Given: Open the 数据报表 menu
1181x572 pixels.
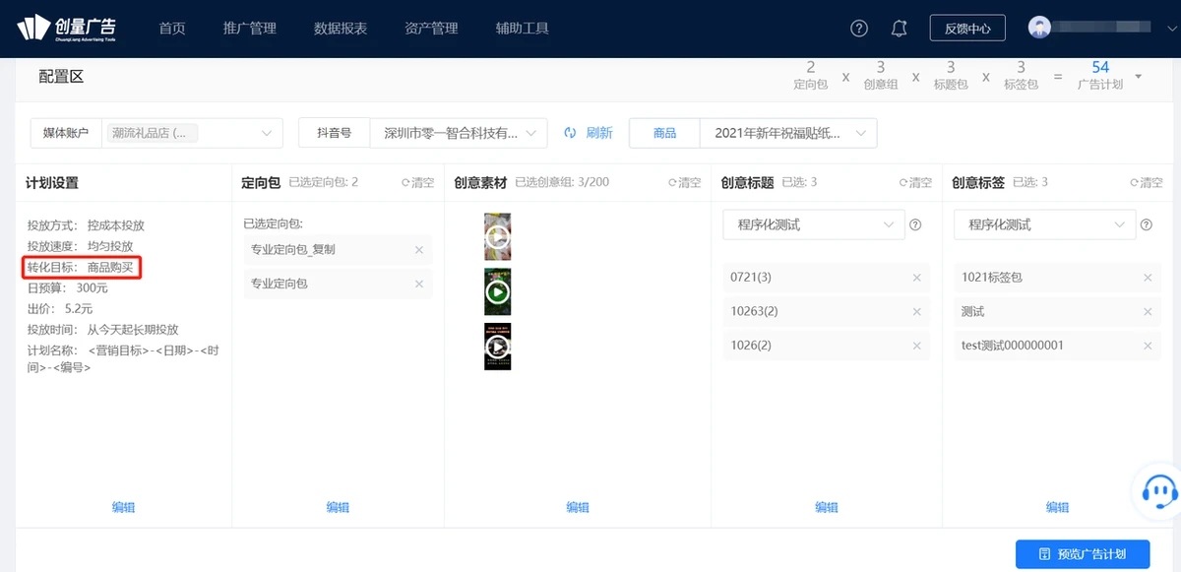Looking at the screenshot, I should point(341,29).
